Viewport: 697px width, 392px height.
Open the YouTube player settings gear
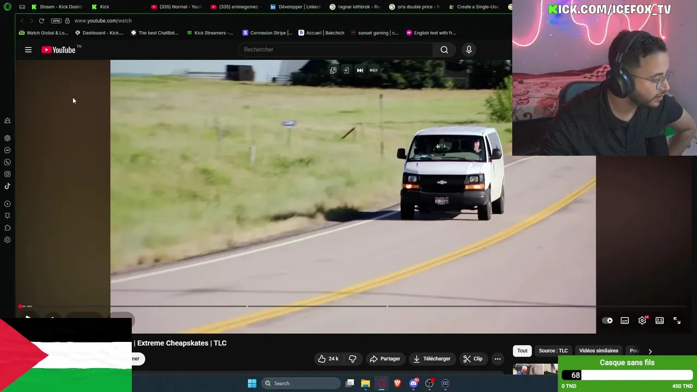[x=642, y=321]
